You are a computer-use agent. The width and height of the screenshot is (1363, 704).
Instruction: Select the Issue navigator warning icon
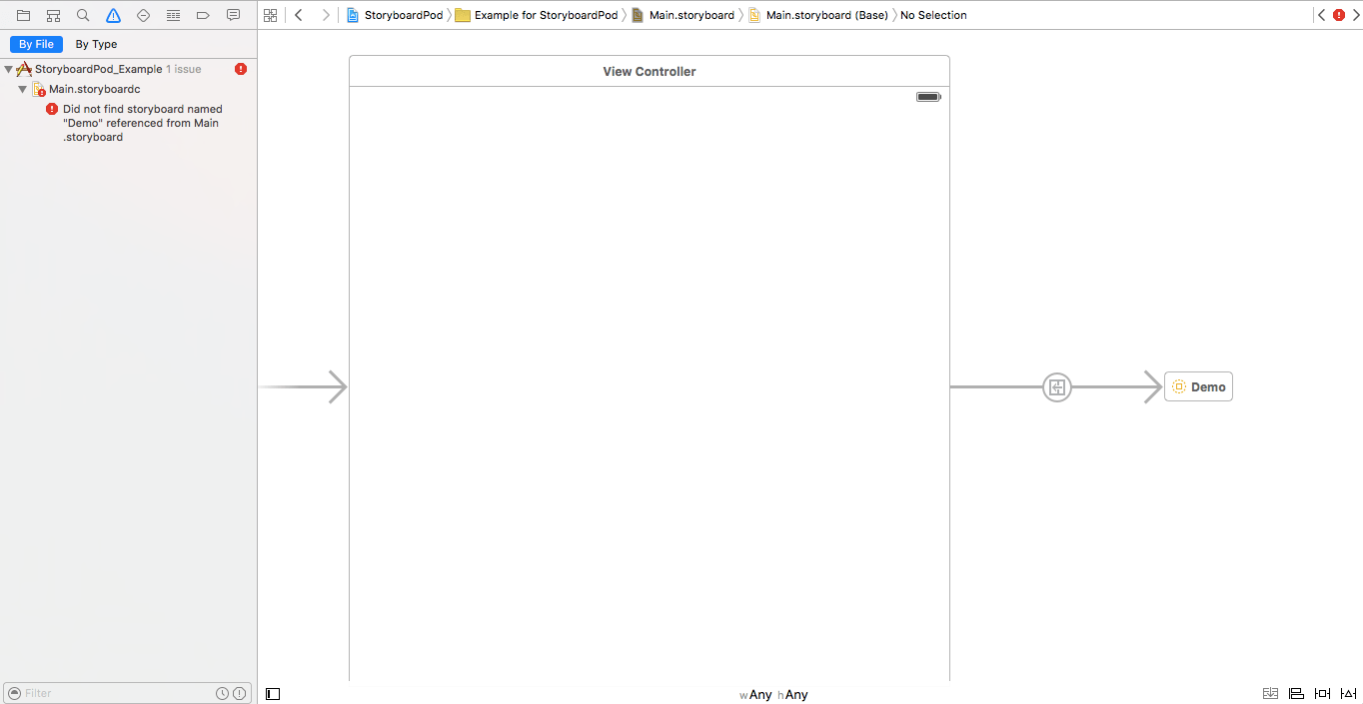113,15
